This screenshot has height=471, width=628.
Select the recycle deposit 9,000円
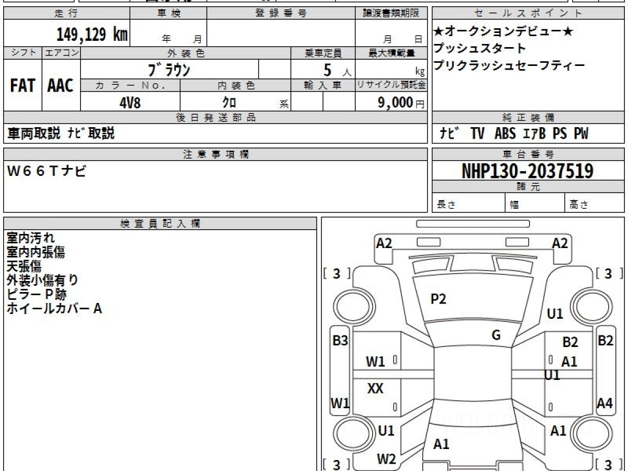[x=401, y=103]
